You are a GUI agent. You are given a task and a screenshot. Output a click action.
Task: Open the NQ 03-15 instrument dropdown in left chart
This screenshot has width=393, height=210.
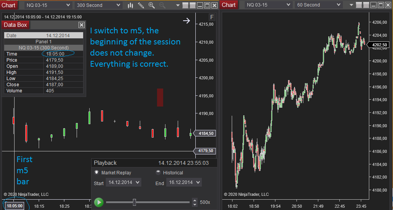tap(48, 5)
